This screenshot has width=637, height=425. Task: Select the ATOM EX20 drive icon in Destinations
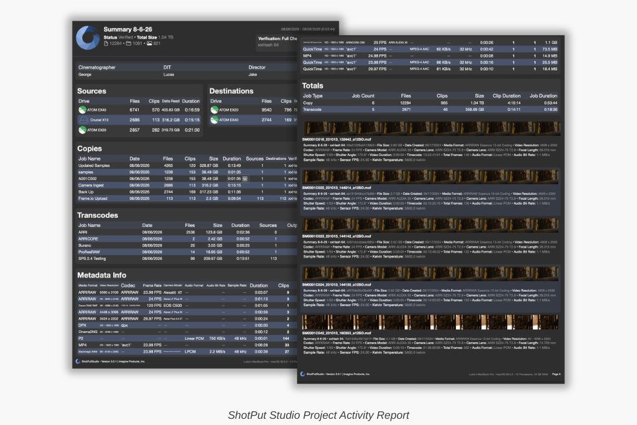tap(214, 110)
